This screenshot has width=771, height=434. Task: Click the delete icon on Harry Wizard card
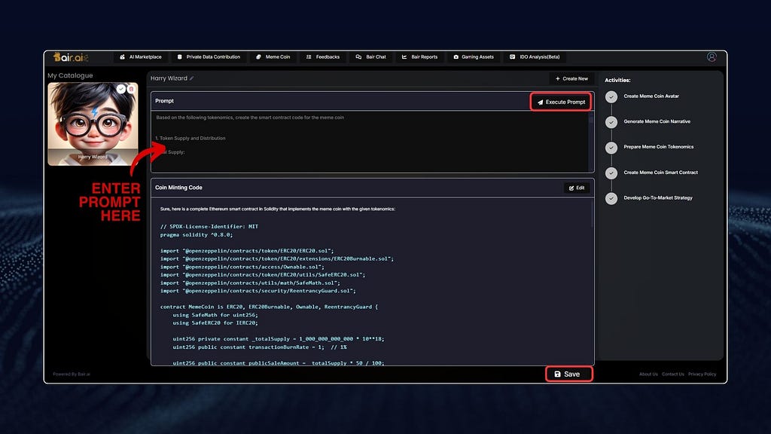point(131,89)
